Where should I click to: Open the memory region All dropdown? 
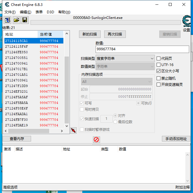pos(117,81)
